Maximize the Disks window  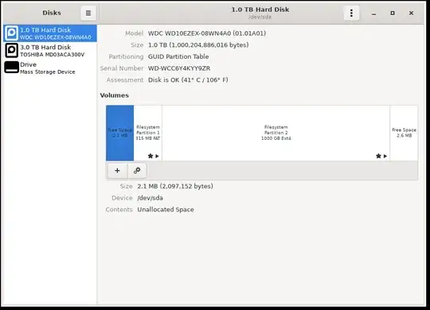[x=393, y=14]
